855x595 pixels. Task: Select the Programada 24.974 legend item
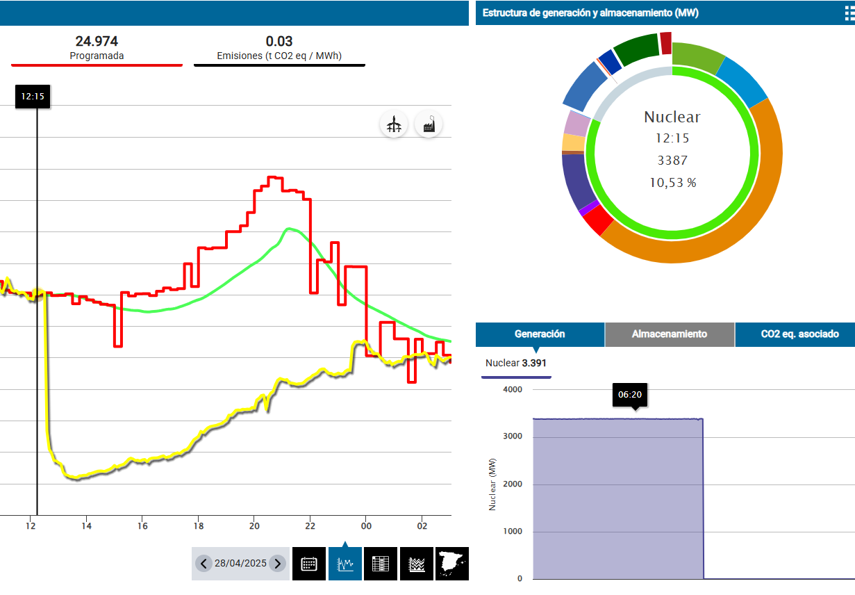point(97,49)
